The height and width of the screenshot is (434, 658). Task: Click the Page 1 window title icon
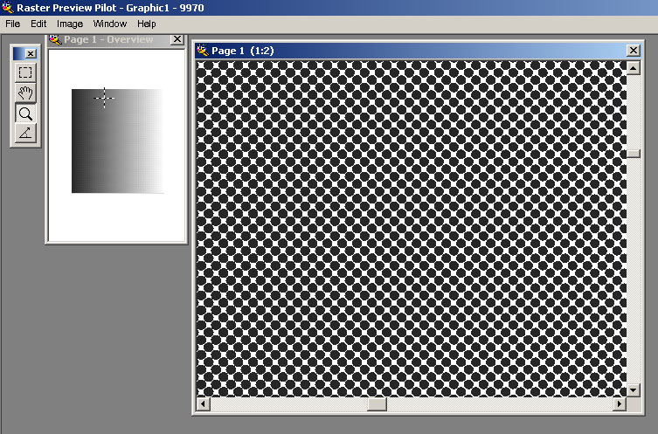(203, 51)
